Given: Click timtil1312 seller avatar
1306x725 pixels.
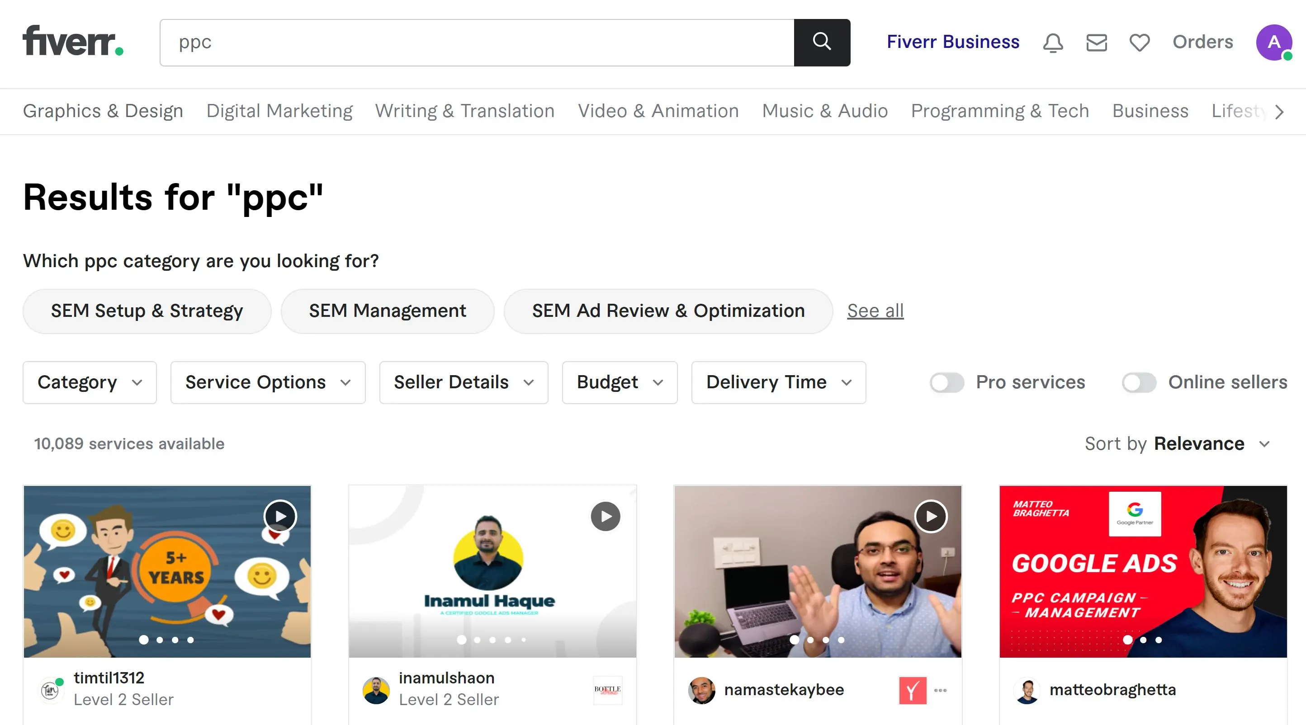Looking at the screenshot, I should [50, 690].
